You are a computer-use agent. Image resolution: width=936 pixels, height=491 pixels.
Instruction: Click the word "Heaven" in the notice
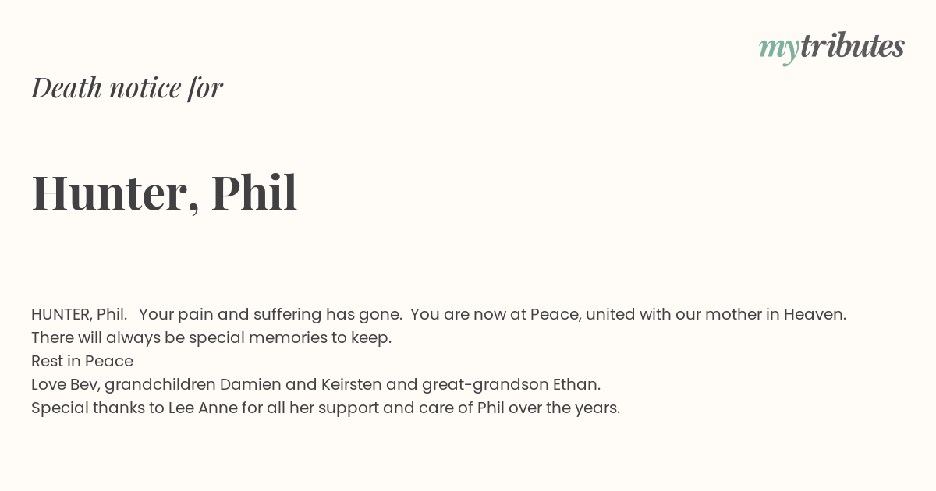pyautogui.click(x=814, y=315)
